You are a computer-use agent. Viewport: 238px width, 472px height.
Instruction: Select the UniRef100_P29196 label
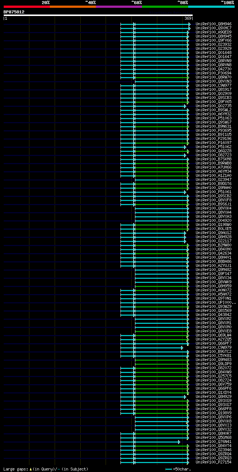pyautogui.click(x=214, y=138)
